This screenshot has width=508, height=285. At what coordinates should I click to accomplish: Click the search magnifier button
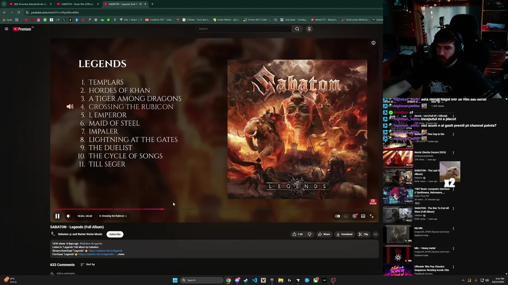tap(297, 29)
